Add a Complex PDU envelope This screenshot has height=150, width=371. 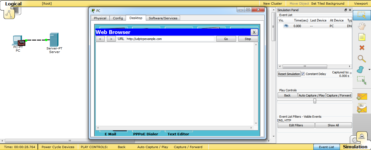(362, 108)
